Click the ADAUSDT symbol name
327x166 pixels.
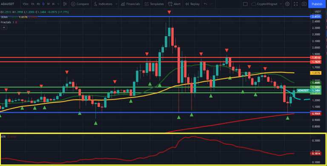pos(7,4)
